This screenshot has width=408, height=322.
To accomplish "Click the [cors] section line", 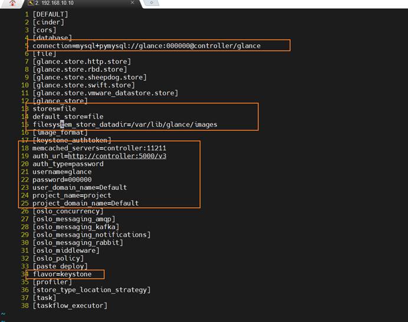I will (x=44, y=30).
